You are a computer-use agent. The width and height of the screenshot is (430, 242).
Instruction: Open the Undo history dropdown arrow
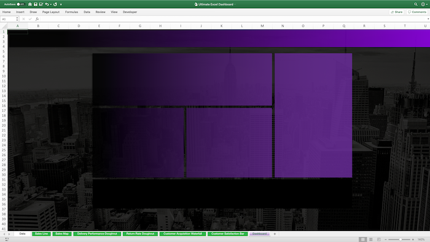point(51,4)
